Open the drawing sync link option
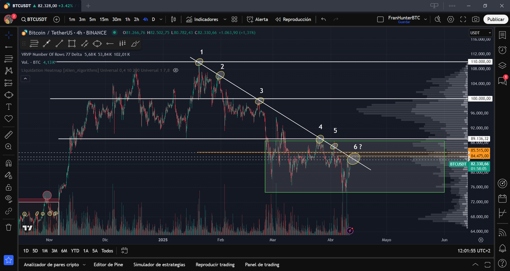The image size is (510, 271). [x=8, y=211]
